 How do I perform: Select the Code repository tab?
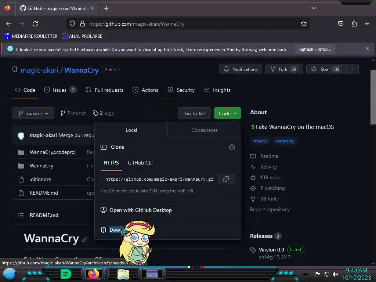(x=25, y=90)
